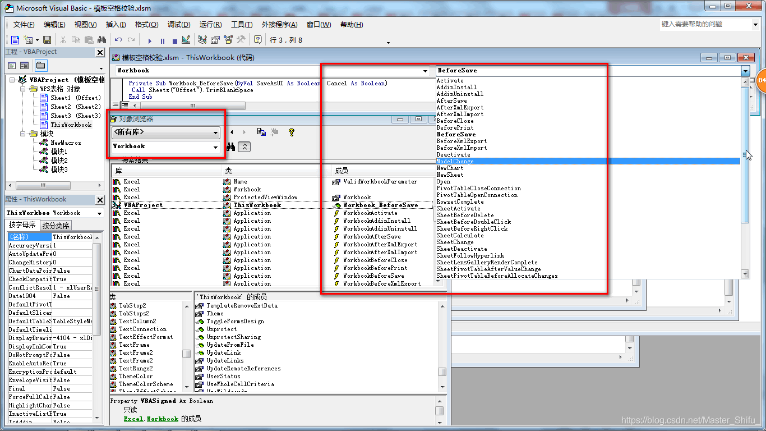Open the 调试(D) menu
The image size is (766, 431).
(179, 25)
